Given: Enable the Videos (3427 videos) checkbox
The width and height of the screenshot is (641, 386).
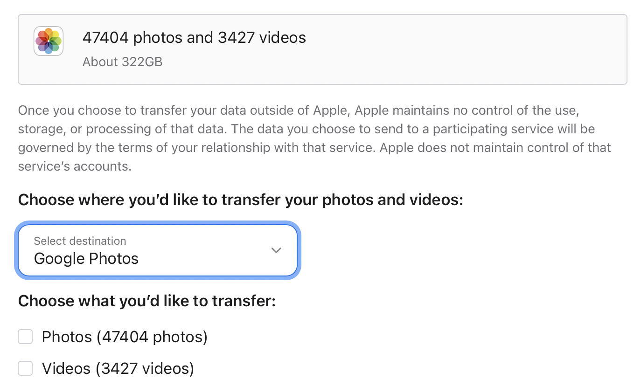Looking at the screenshot, I should pos(25,369).
